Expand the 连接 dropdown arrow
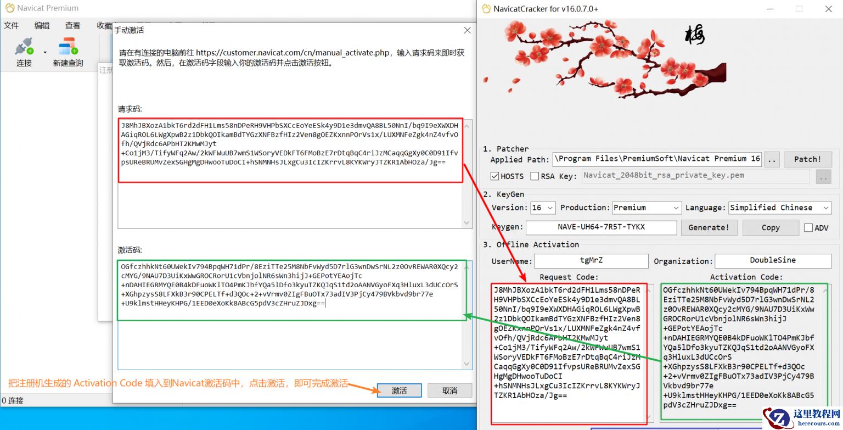Image resolution: width=843 pixels, height=430 pixels. tap(44, 53)
